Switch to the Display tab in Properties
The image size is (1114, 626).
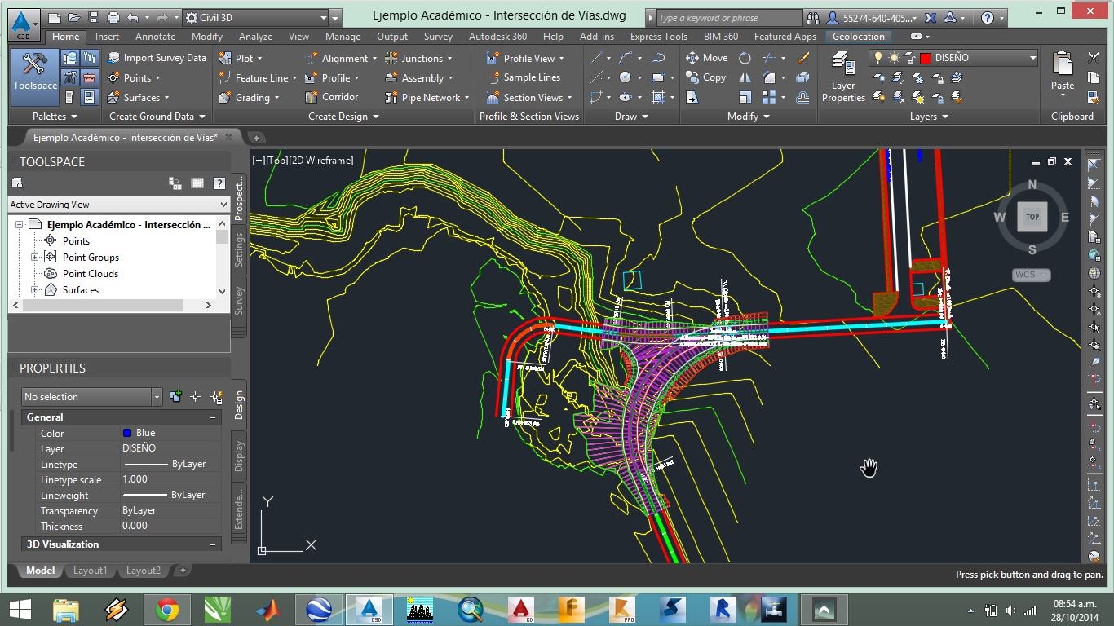239,456
